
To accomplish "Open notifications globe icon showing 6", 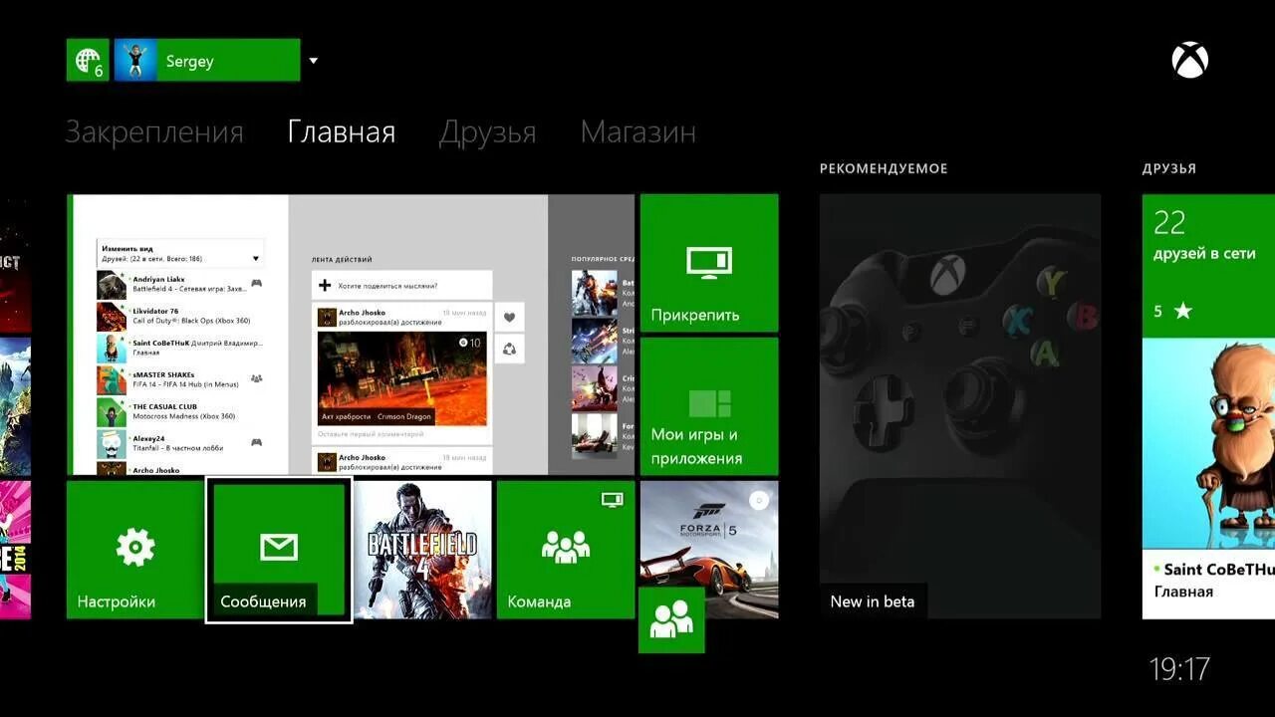I will (88, 60).
